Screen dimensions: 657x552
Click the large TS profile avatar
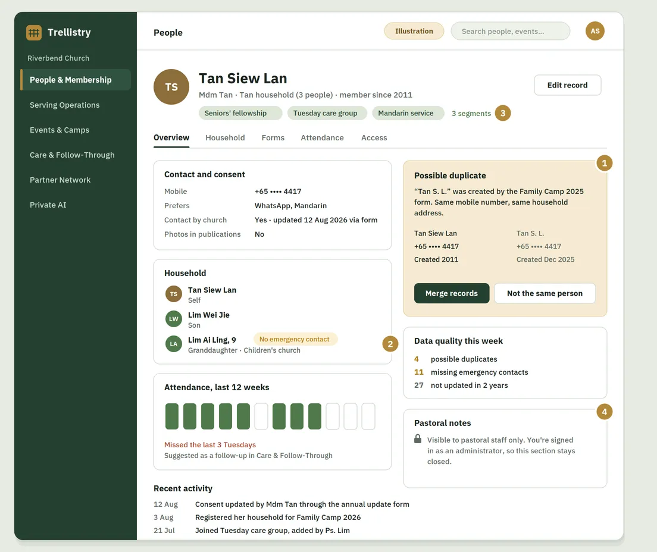[x=171, y=87]
